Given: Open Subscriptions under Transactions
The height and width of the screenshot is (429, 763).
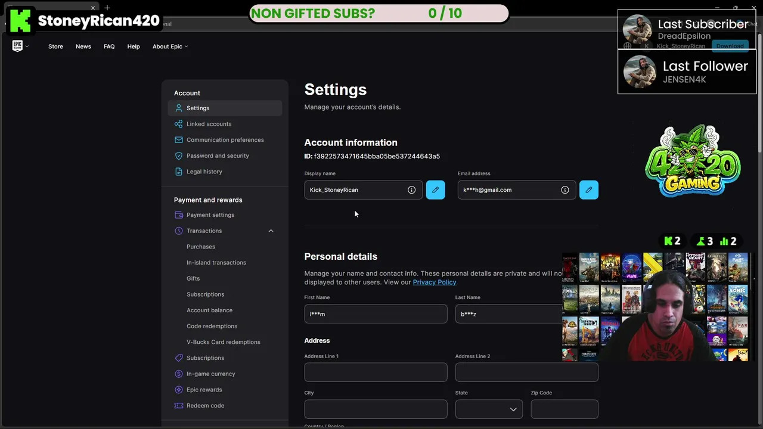Looking at the screenshot, I should point(205,294).
